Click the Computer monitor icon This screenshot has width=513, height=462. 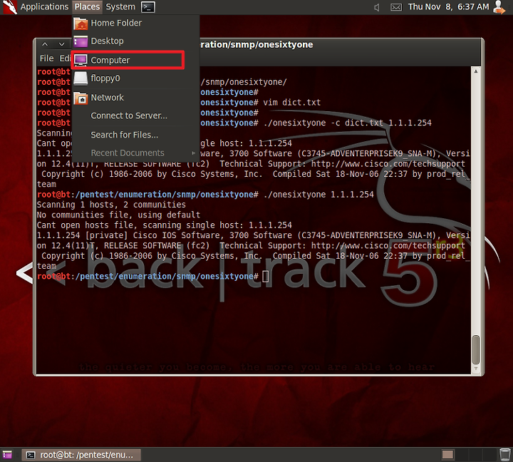81,61
